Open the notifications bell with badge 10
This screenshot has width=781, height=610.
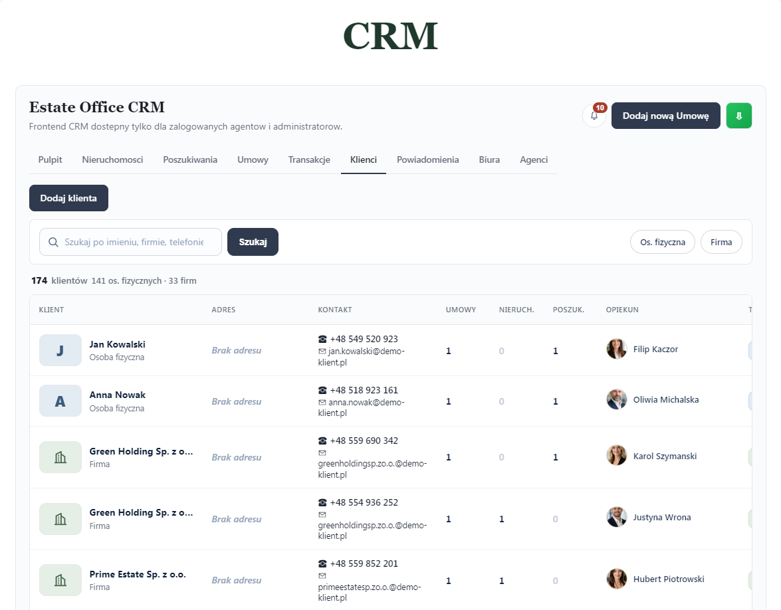tap(594, 116)
